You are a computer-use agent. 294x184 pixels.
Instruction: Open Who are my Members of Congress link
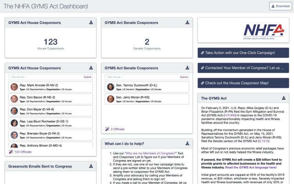[x=151, y=153]
